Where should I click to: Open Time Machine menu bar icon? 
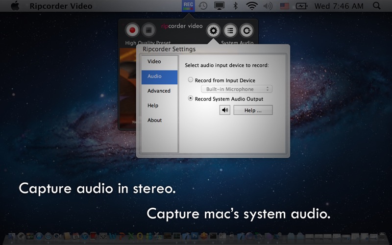tap(202, 6)
